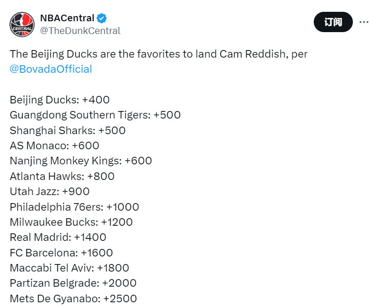Click the 'Maccabi Tel Aviv: +1800' line
375x307 pixels.
(69, 268)
